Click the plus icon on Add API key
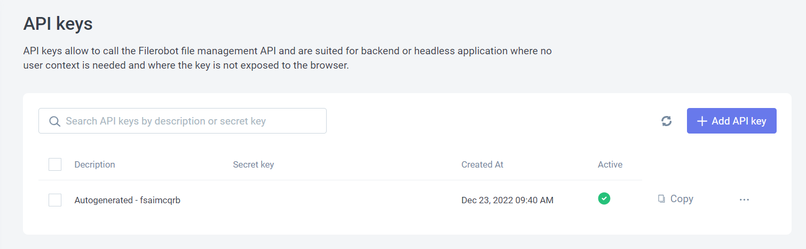 point(702,121)
